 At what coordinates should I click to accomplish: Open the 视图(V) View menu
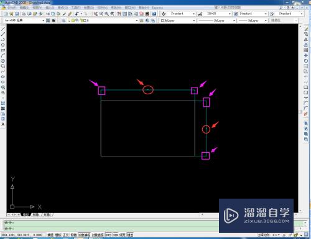pos(37,7)
